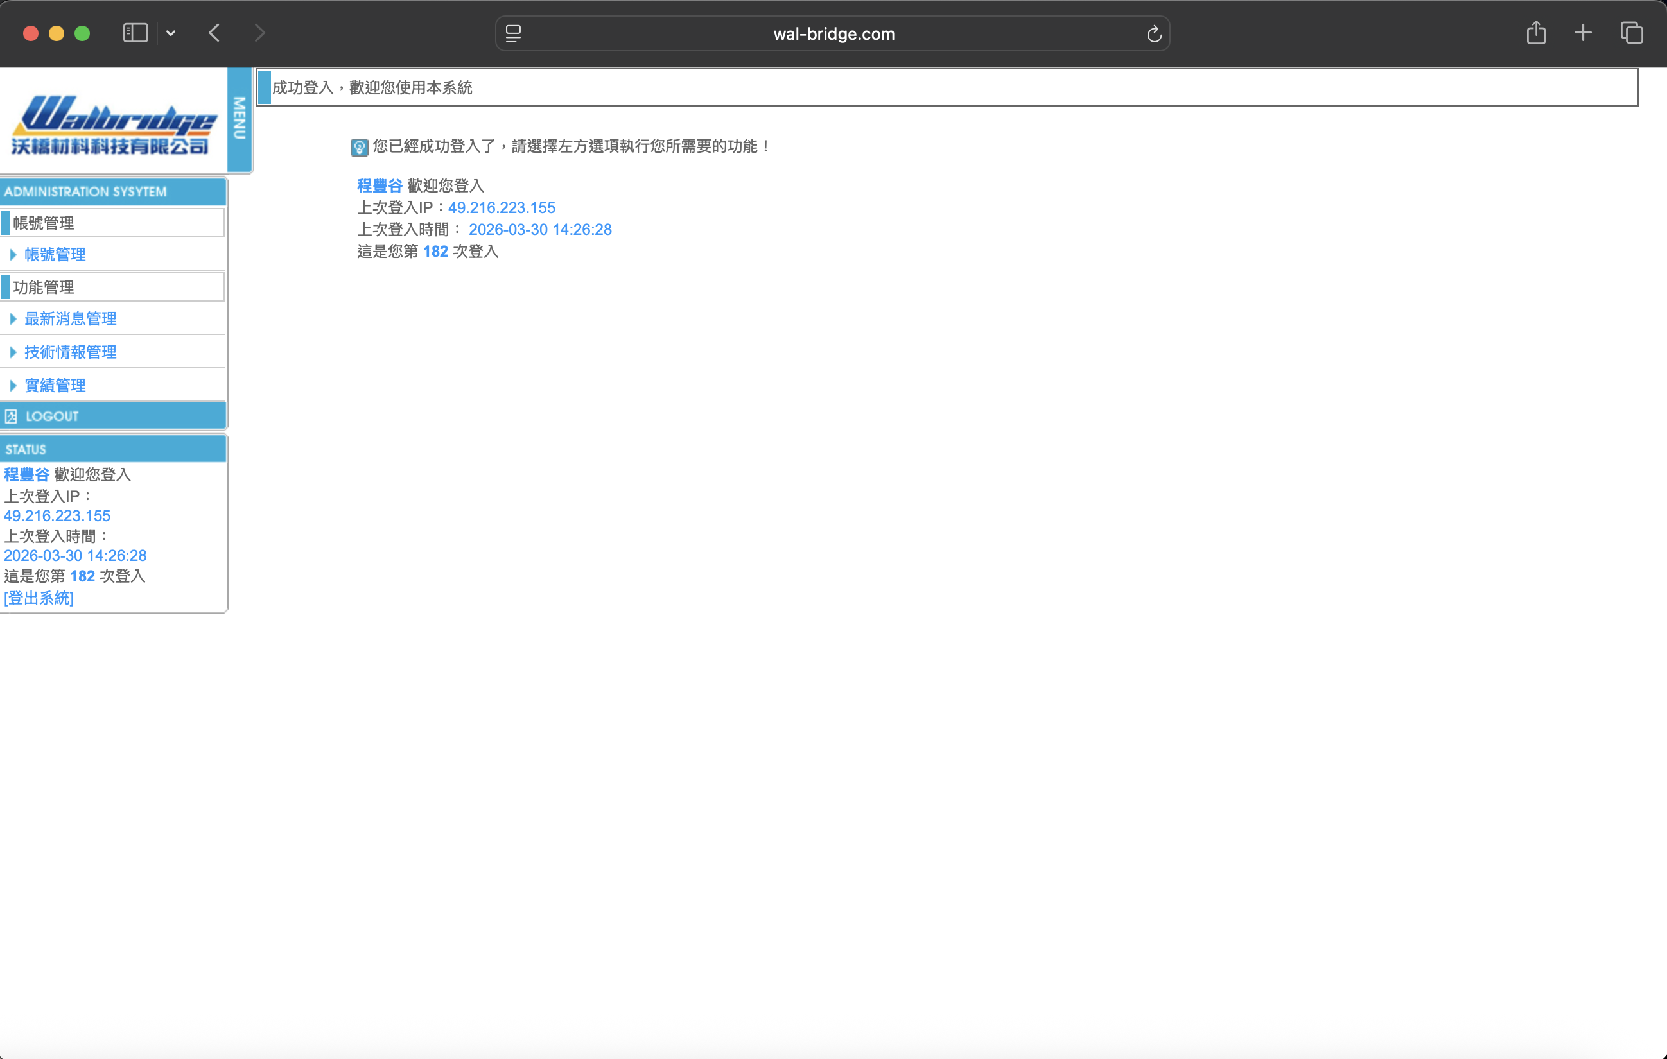Click the arrow beside 實績管理
Image resolution: width=1667 pixels, height=1059 pixels.
13,385
